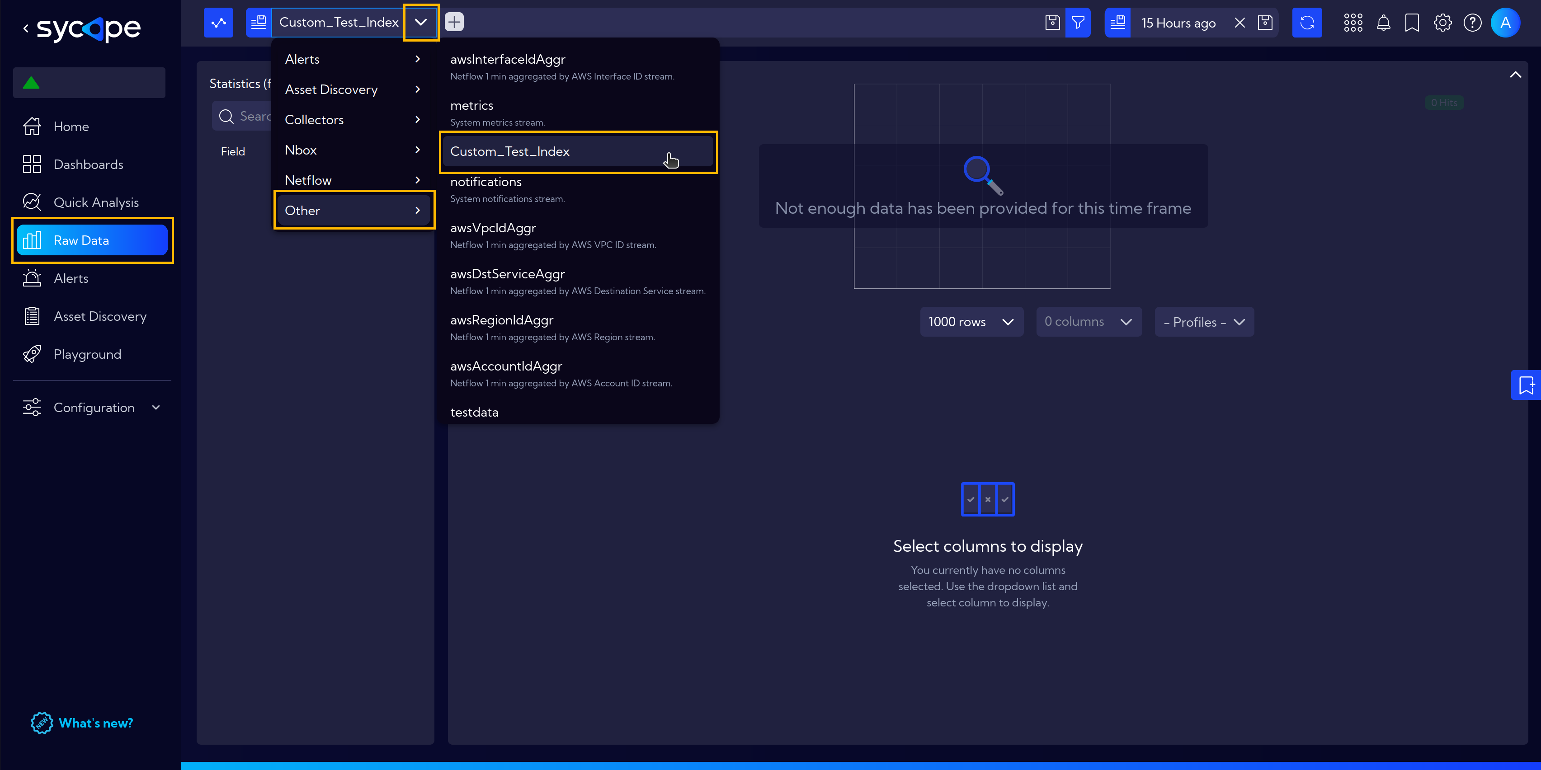
Task: Open the Playground page
Action: point(87,355)
